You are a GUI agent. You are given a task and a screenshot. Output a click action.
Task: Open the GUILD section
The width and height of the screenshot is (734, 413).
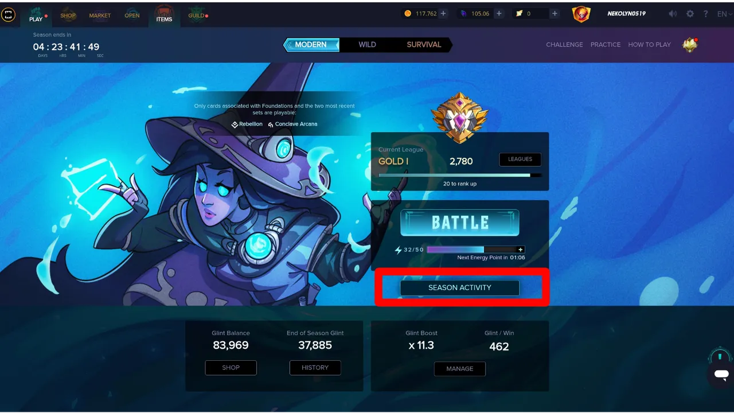[197, 15]
